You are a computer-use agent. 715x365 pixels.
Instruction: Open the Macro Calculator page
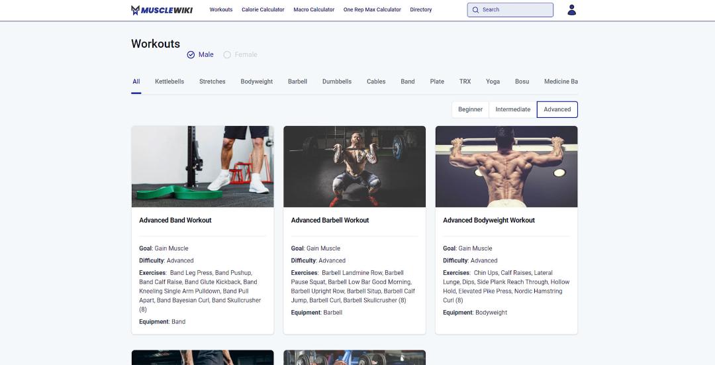pyautogui.click(x=314, y=9)
